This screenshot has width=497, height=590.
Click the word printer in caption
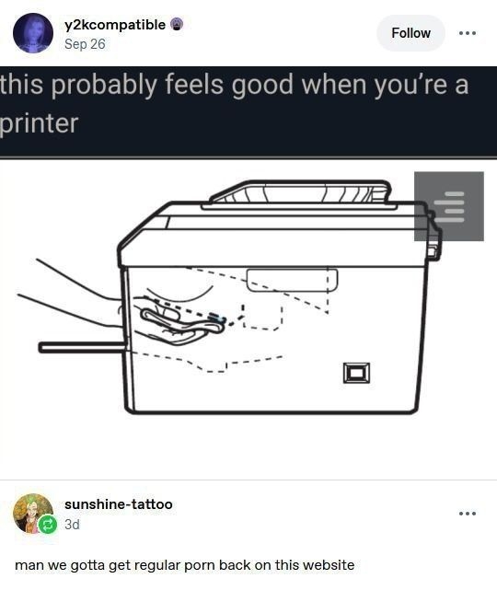40,123
